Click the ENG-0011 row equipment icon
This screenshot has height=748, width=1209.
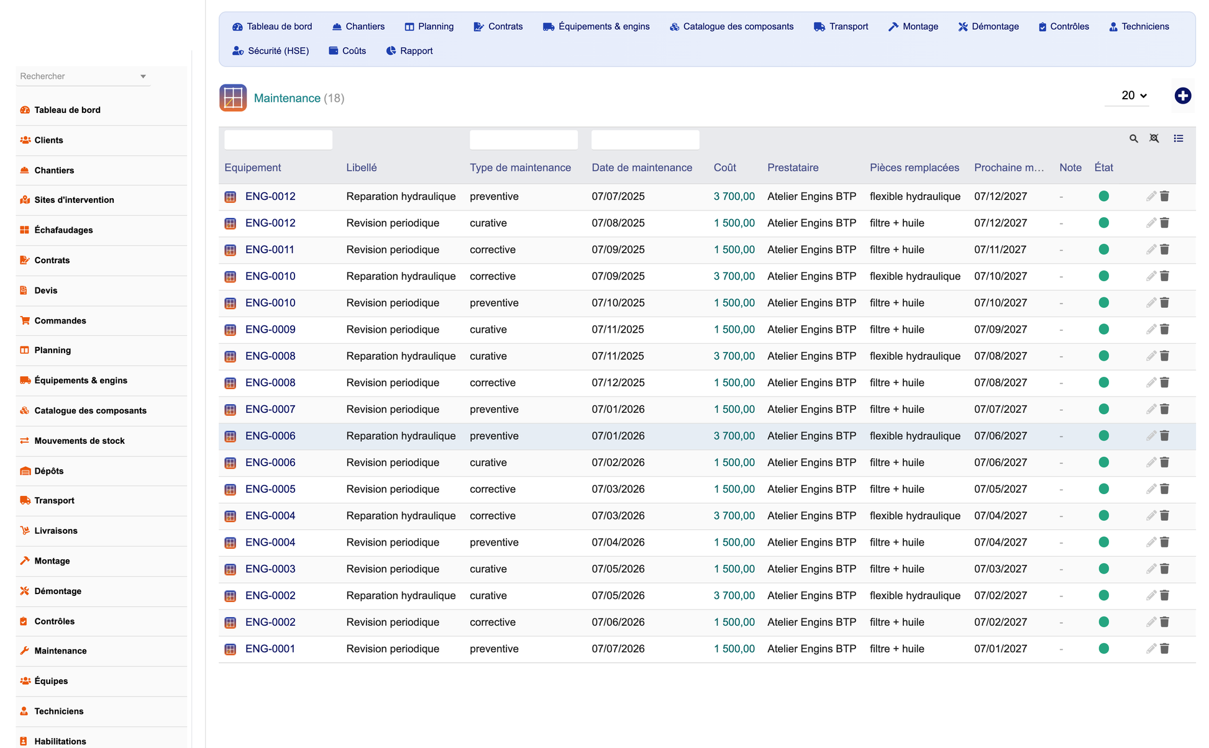(230, 250)
